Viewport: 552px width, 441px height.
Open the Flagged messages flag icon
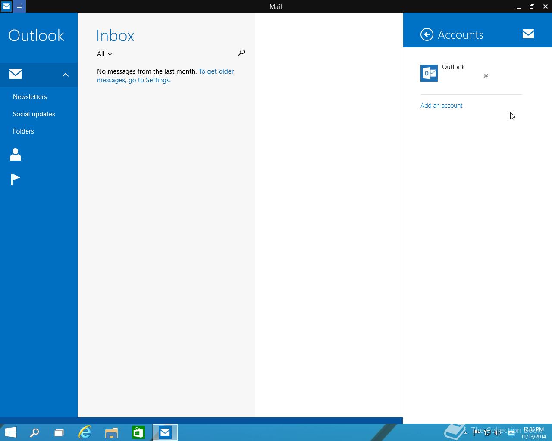click(16, 179)
